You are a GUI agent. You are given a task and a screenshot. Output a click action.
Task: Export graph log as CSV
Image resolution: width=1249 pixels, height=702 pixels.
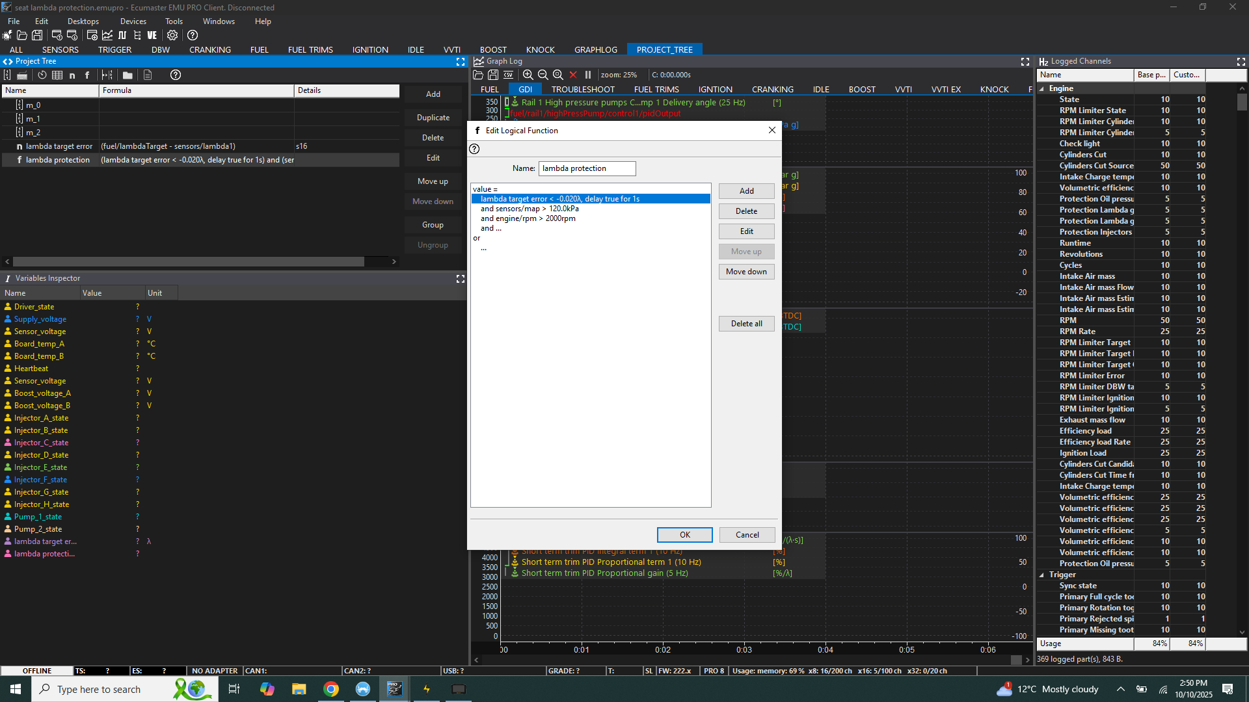click(x=508, y=75)
